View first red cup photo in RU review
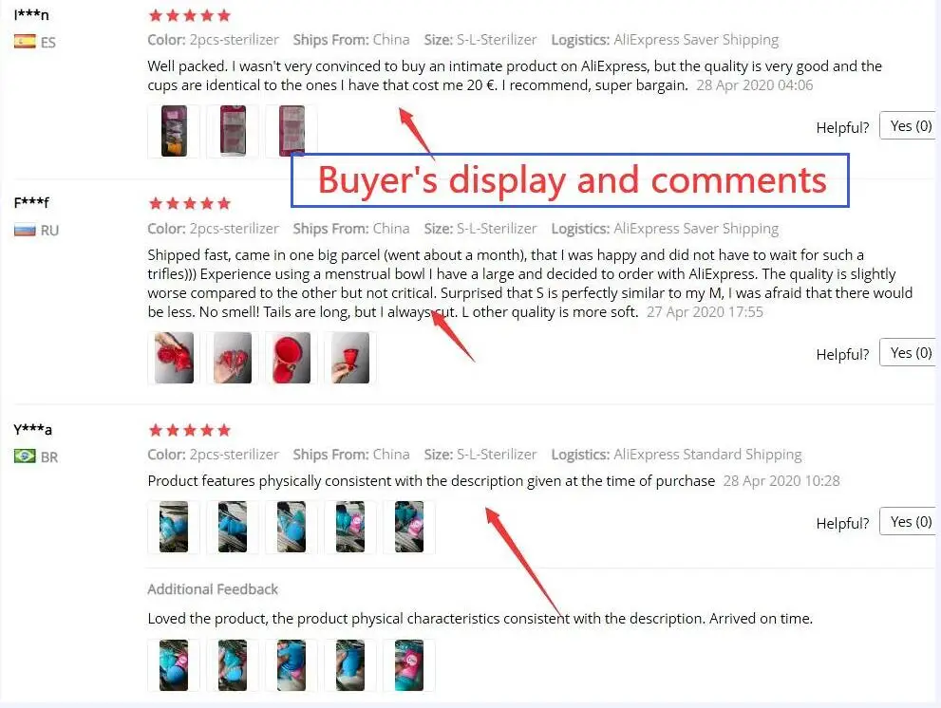This screenshot has width=941, height=708. click(x=174, y=358)
